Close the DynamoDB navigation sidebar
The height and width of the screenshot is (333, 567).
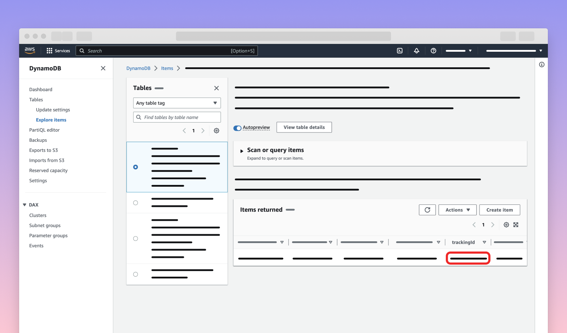pos(103,68)
